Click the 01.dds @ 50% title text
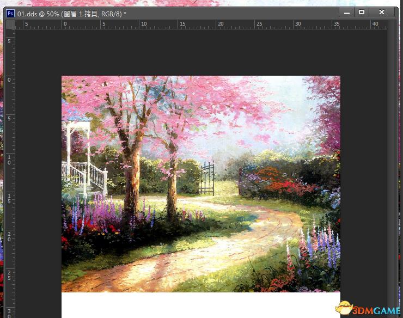The height and width of the screenshot is (318, 403). point(72,14)
